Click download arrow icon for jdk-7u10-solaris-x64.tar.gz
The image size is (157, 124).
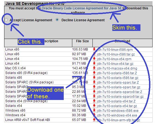tap(94, 106)
